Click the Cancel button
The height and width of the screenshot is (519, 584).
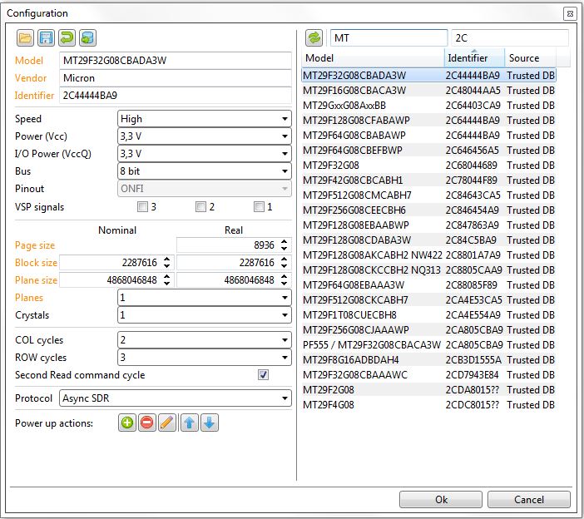tap(529, 500)
